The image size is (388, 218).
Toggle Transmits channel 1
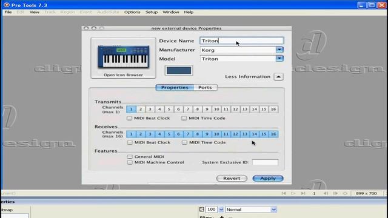(131, 109)
